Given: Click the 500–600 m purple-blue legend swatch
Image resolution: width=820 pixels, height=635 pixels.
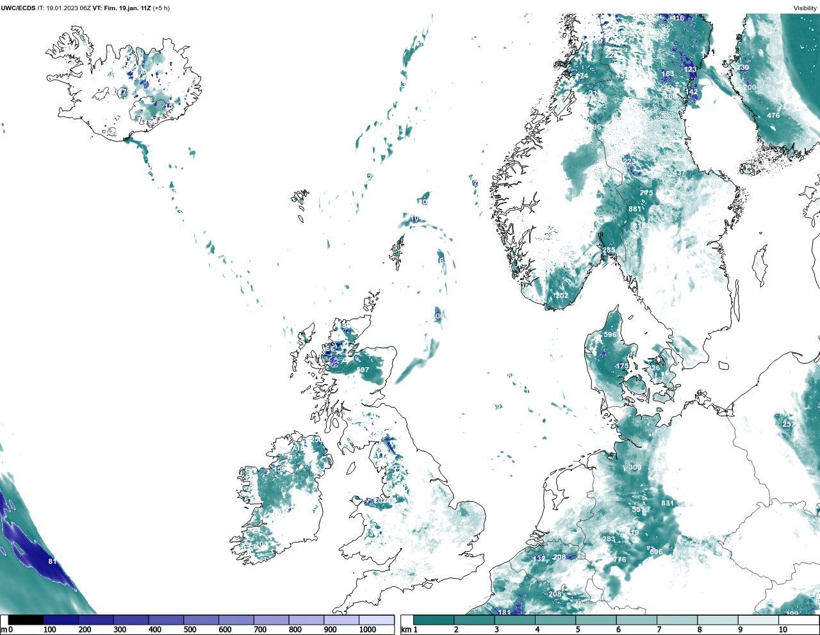Looking at the screenshot, I should pos(201,620).
